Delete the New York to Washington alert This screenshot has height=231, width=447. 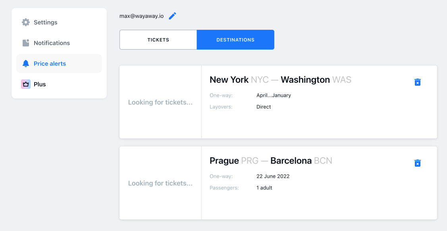pos(417,82)
